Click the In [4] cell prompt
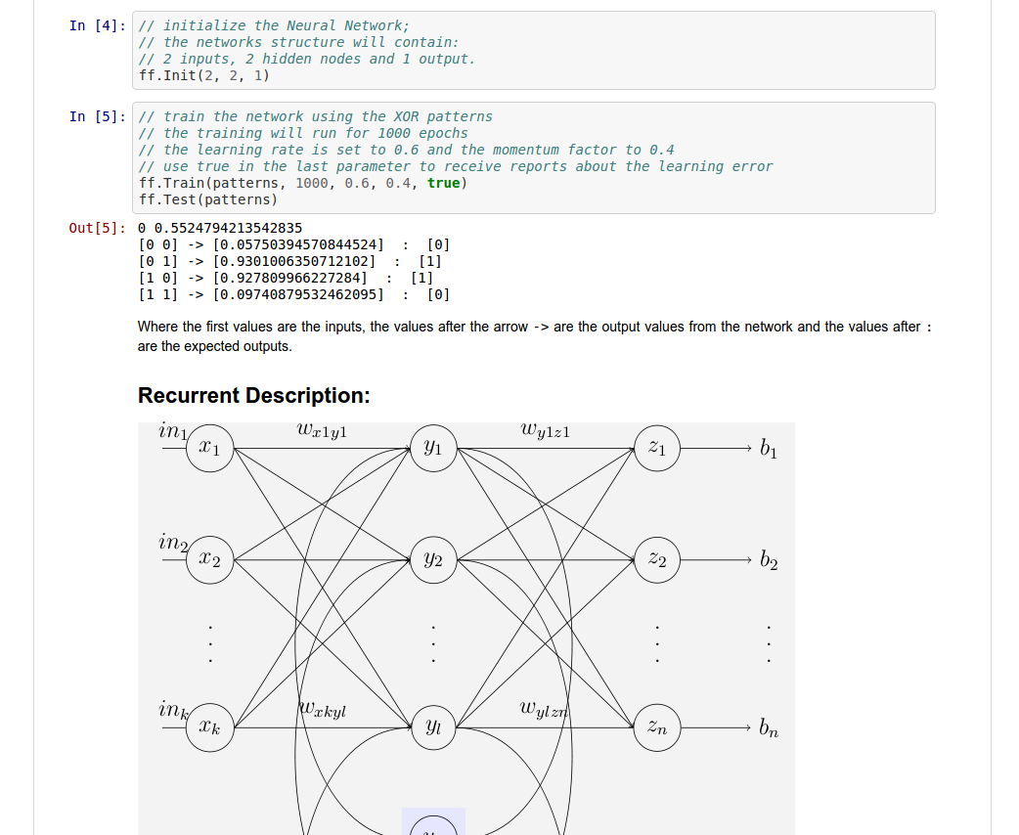Image resolution: width=1019 pixels, height=835 pixels. pos(97,25)
